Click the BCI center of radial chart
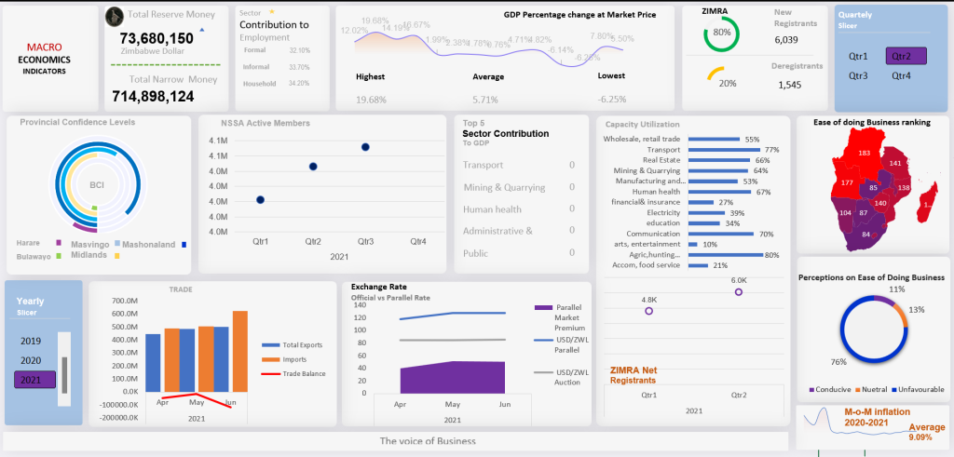 (x=96, y=185)
